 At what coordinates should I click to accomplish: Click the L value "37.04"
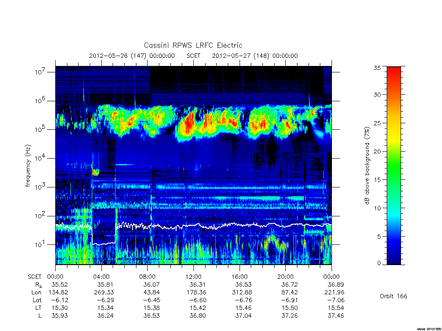coord(243,316)
